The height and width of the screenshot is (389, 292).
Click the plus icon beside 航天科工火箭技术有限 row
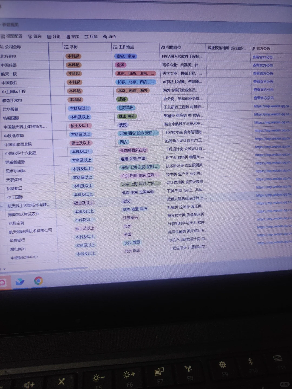[1, 207]
